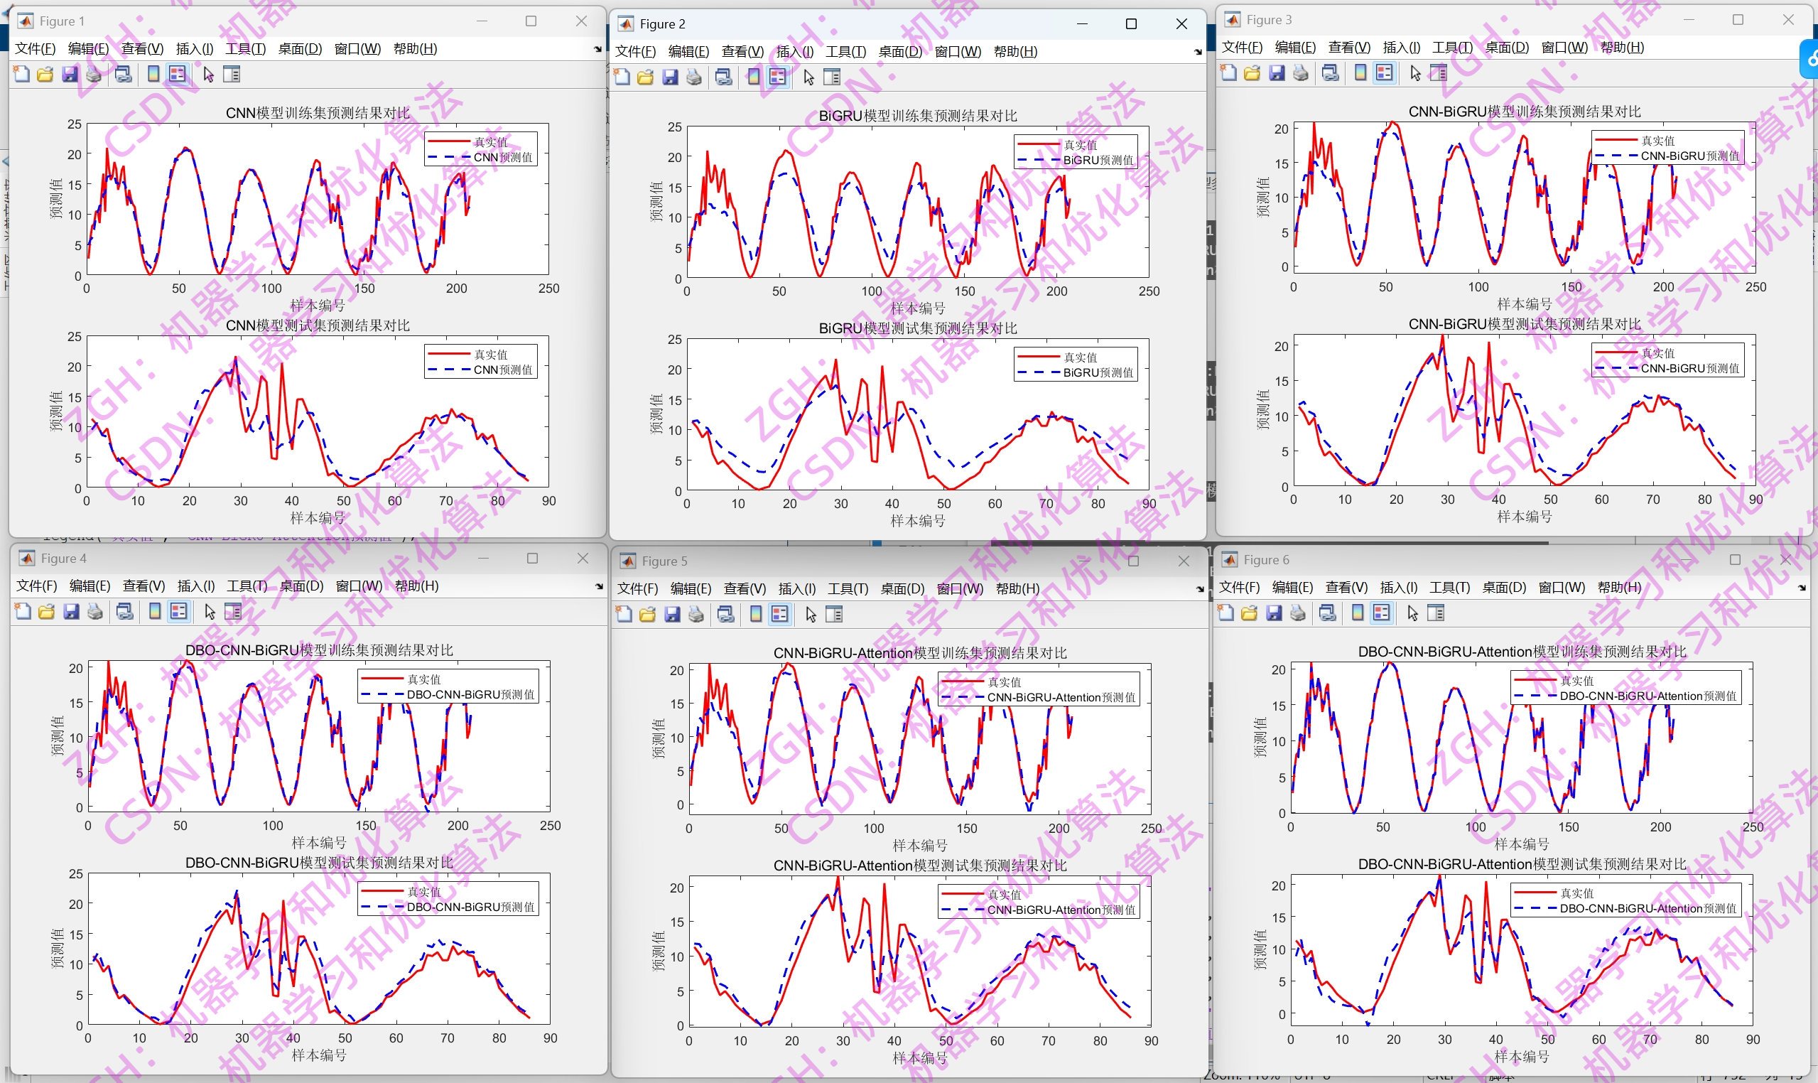Select the CNN-BiGRU预测值 legend entry in Figure 3 top plot
The height and width of the screenshot is (1083, 1818).
pyautogui.click(x=1689, y=156)
